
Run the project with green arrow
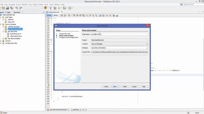coord(59,8)
